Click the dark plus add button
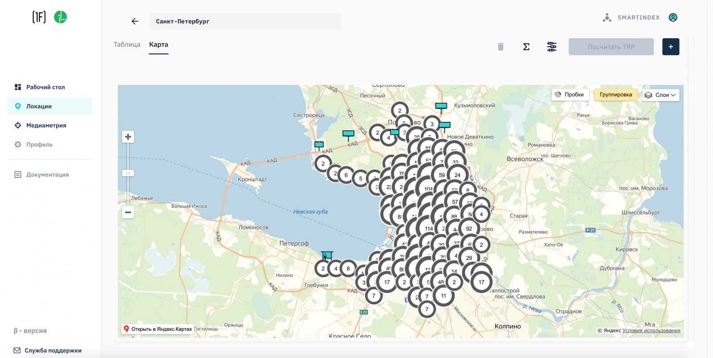The height and width of the screenshot is (358, 713). pos(671,47)
